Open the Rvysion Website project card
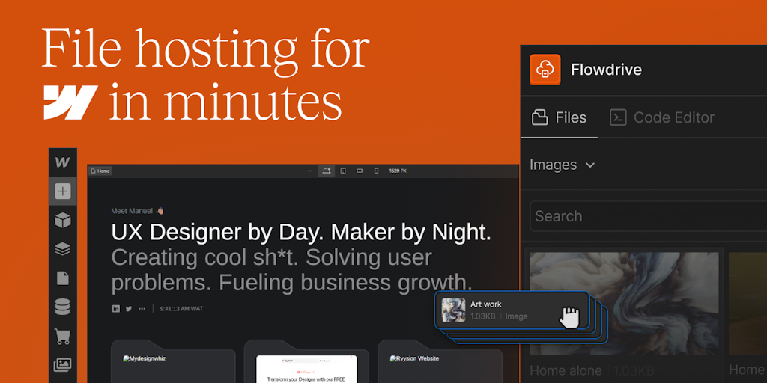 click(440, 361)
